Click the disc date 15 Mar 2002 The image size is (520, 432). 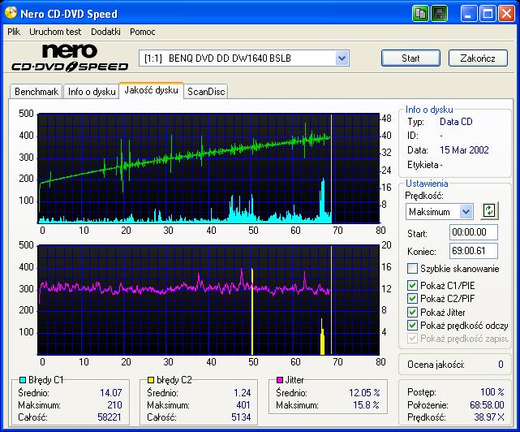coord(464,150)
